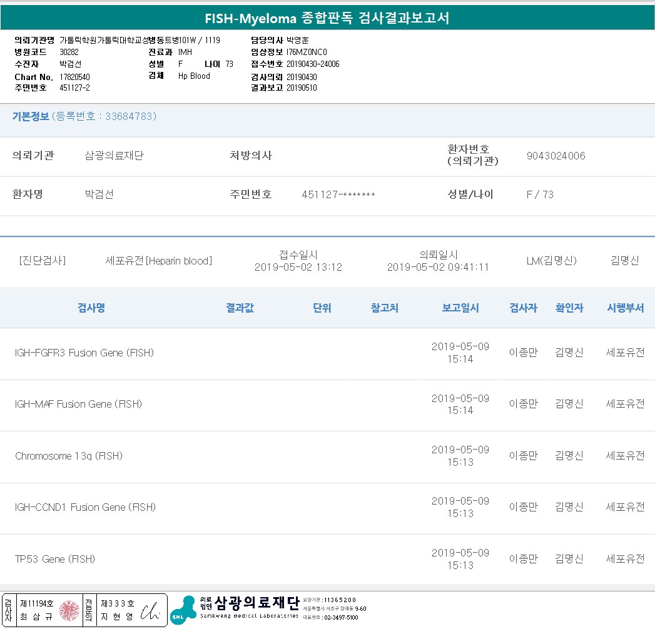
Task: Click the 보고일시 column header
Action: pyautogui.click(x=460, y=308)
